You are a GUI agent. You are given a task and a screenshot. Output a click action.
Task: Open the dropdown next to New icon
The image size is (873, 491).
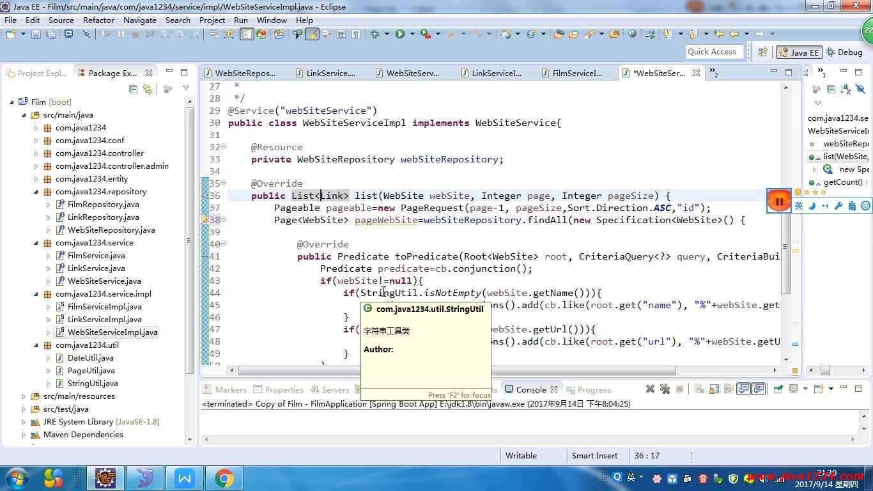point(23,34)
